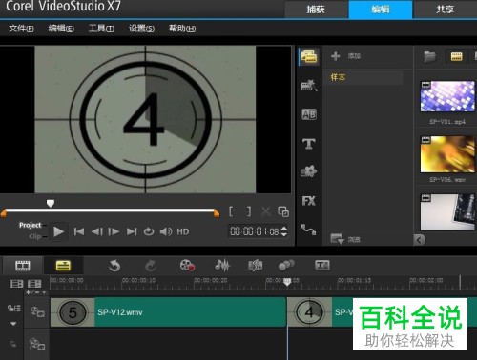Click the Add folder plus icon
The height and width of the screenshot is (360, 477).
(x=336, y=56)
